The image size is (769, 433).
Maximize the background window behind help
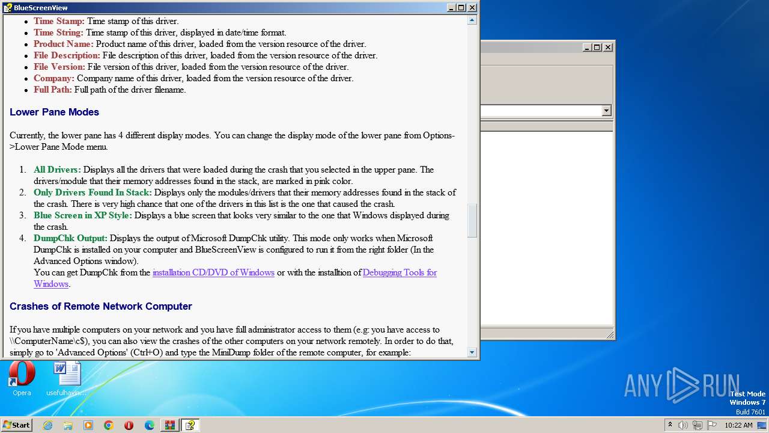pyautogui.click(x=597, y=47)
